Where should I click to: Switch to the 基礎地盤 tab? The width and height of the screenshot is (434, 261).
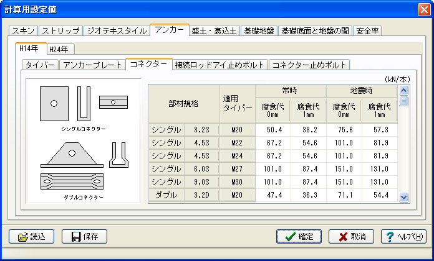click(259, 30)
